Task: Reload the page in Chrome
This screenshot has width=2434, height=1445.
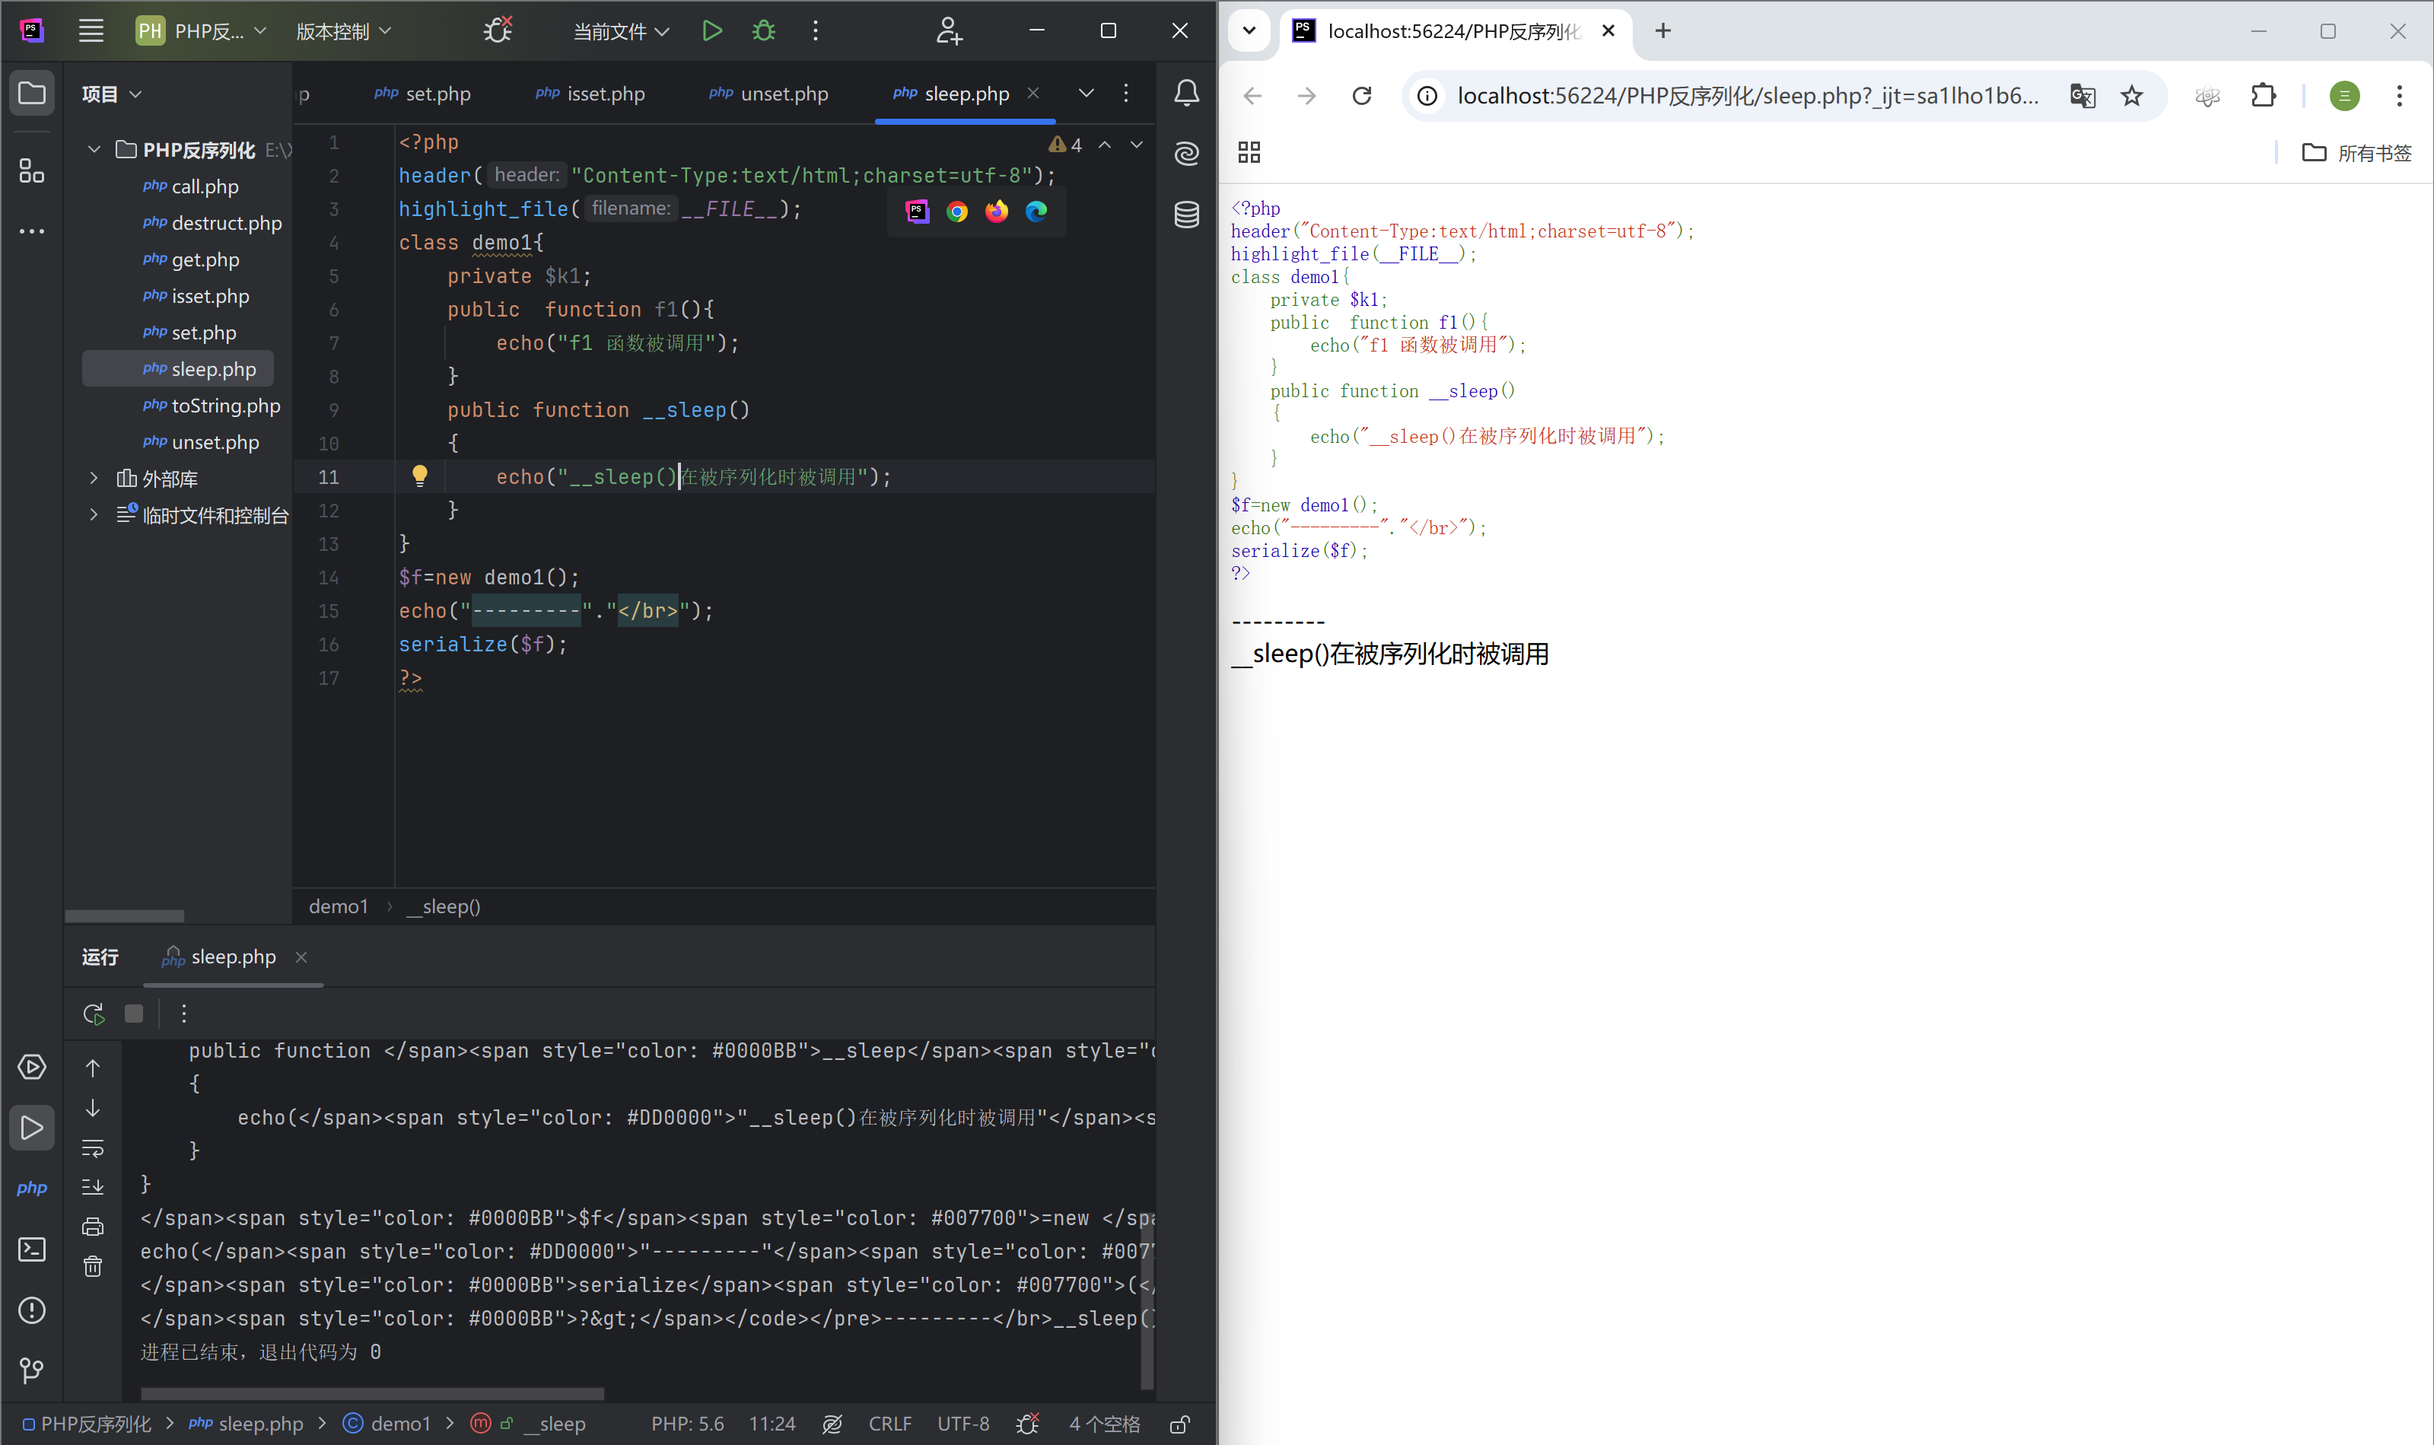Action: (1361, 95)
